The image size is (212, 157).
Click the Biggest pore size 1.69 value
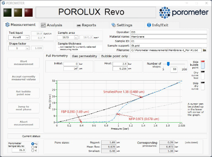pos(108,142)
